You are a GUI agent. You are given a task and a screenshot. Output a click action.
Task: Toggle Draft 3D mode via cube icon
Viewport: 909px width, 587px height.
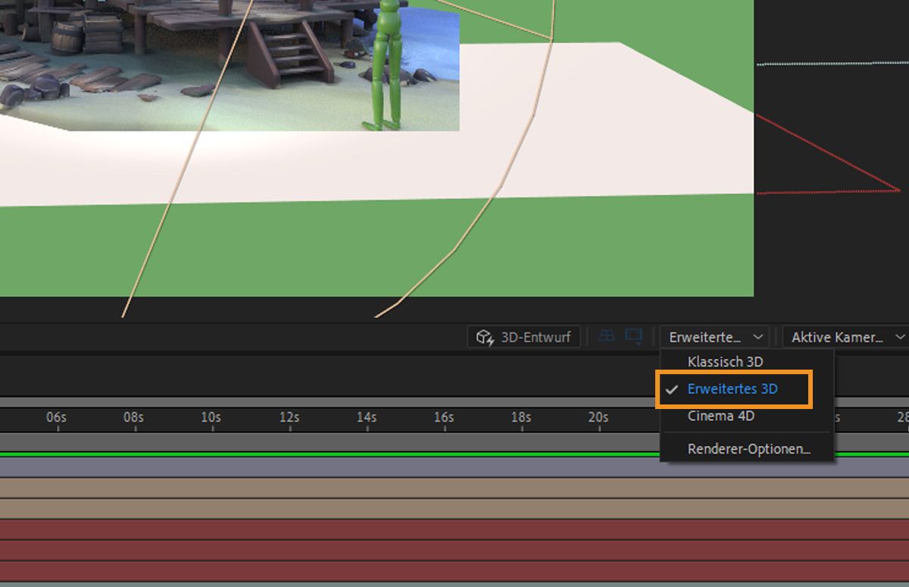[x=484, y=336]
